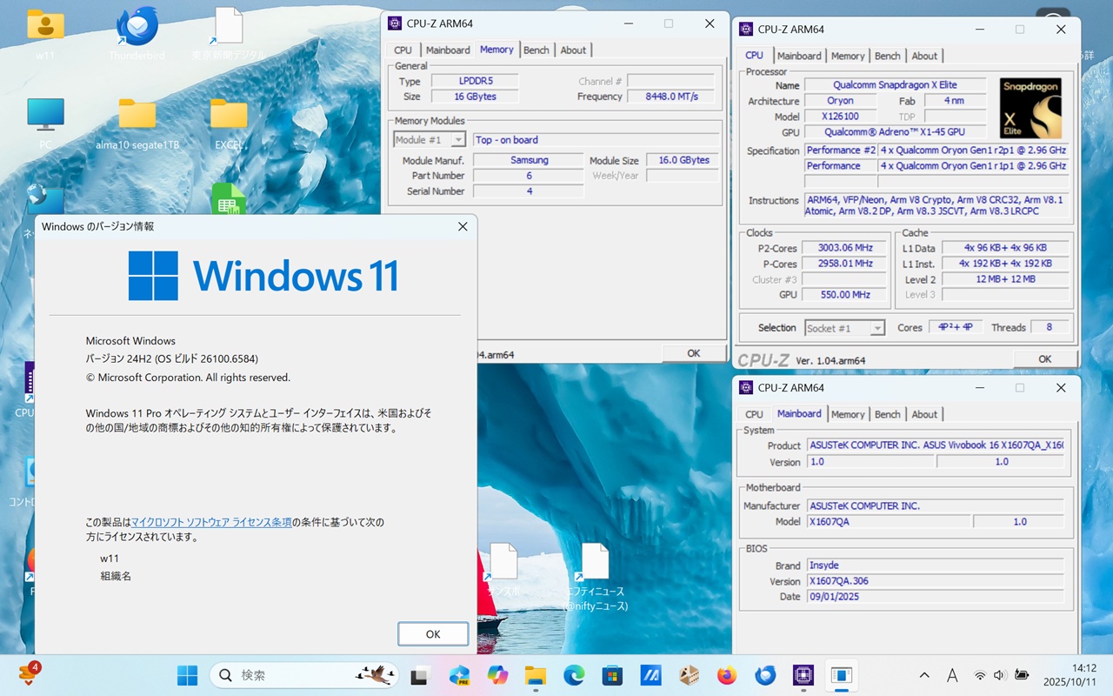The image size is (1113, 696).
Task: Open the clock and date panel
Action: point(1070,675)
